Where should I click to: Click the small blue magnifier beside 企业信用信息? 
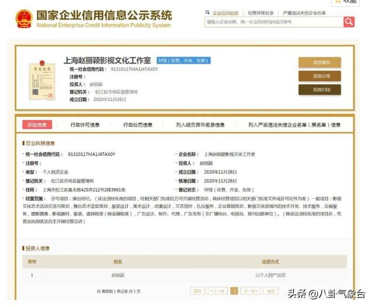point(207,12)
